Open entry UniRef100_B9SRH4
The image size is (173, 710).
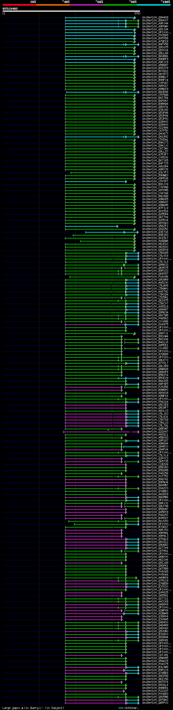point(155,637)
